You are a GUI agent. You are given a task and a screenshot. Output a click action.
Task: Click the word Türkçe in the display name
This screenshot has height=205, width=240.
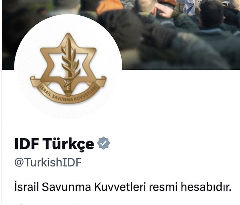pos(69,144)
